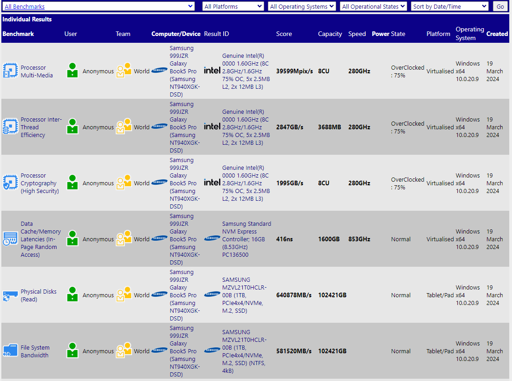Click the Samsung Galaxy Book5 Pro link in the Physical Disks row
The image size is (512, 381).
point(183,295)
